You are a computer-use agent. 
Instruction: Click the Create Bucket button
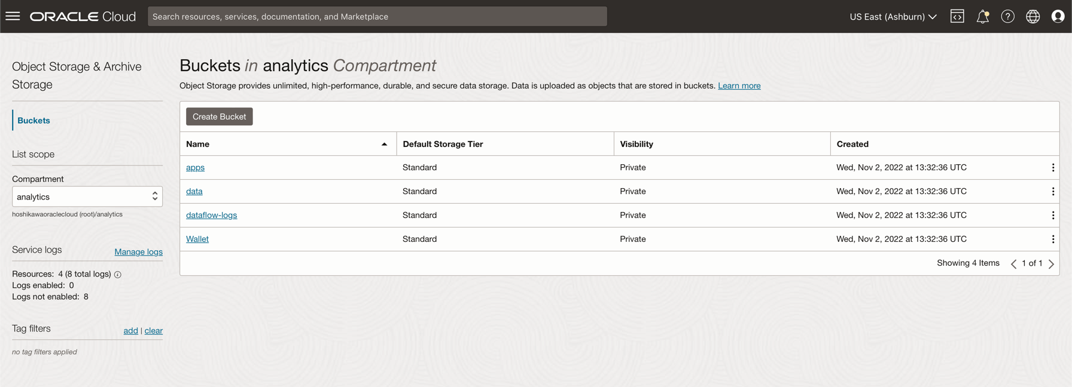(219, 116)
